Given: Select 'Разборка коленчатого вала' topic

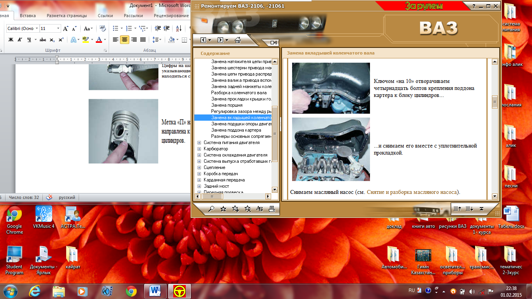Looking at the screenshot, I should [239, 93].
